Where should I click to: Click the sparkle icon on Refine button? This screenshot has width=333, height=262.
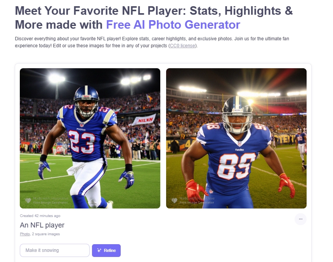tap(99, 250)
